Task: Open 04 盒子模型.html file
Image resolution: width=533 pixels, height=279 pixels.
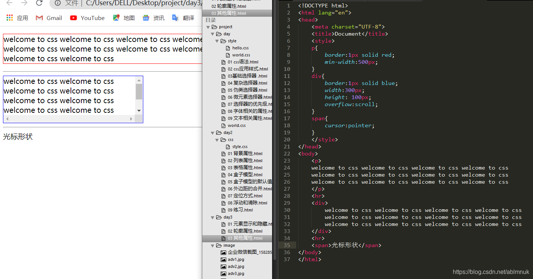Action: click(x=245, y=175)
